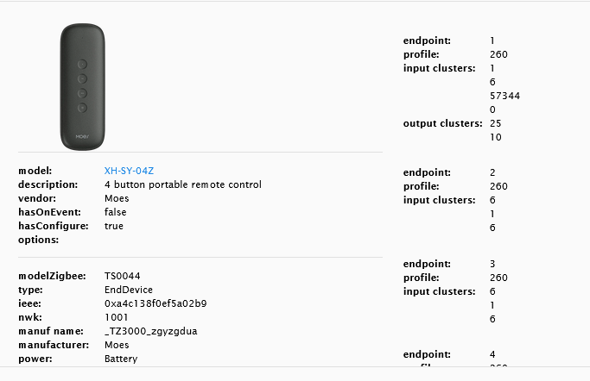Click the 'description:' label
Viewport: 590px width, 381px height.
(48, 184)
